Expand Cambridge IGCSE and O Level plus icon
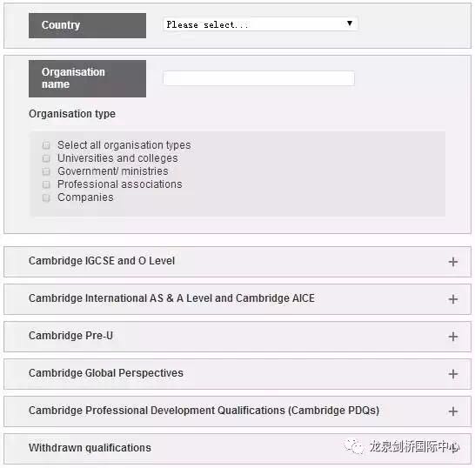 (x=453, y=262)
